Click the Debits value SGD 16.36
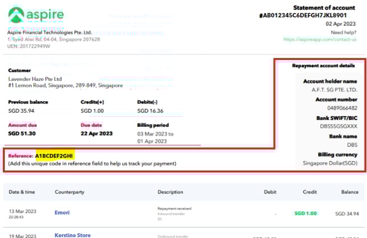 (150, 111)
